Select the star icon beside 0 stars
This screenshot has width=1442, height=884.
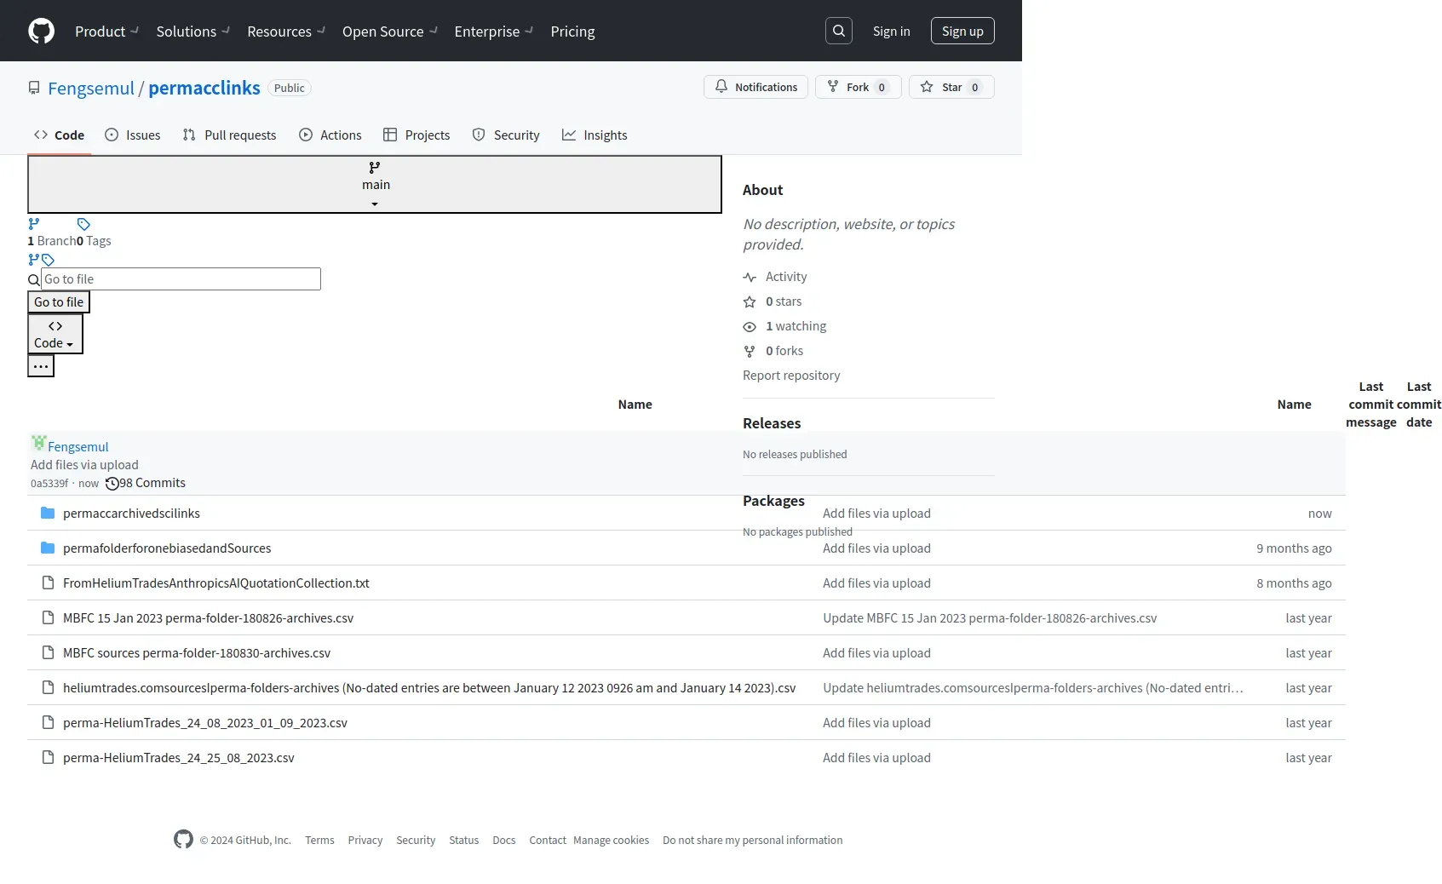(x=750, y=302)
